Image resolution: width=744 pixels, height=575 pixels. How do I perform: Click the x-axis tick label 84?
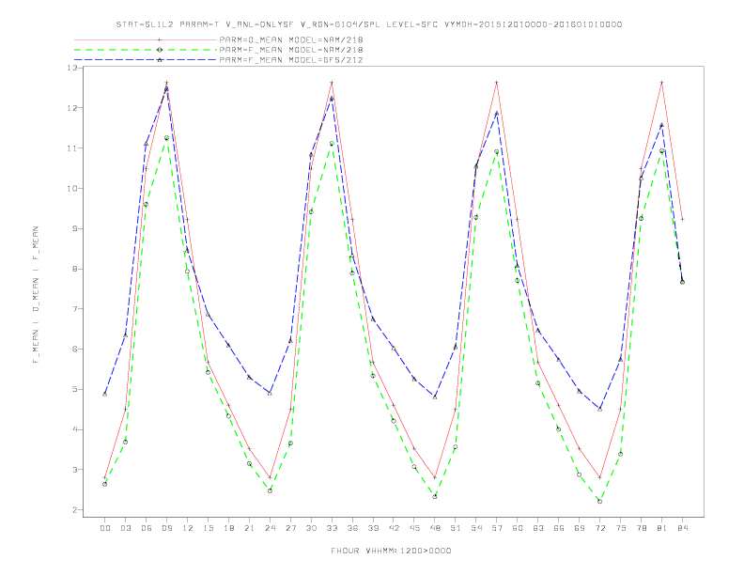point(682,528)
